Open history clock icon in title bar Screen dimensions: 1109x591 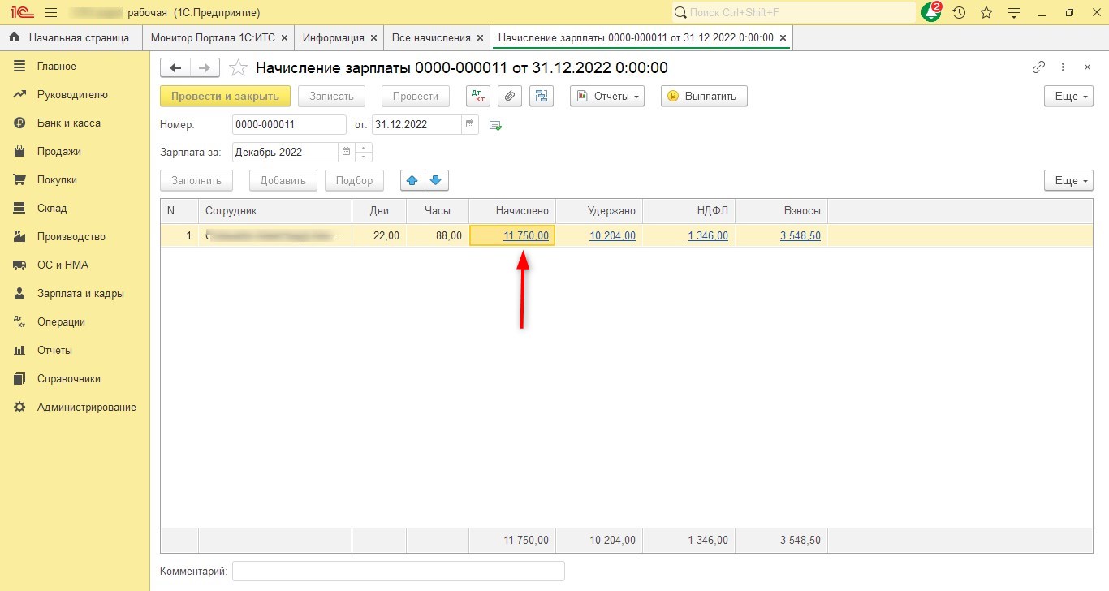(959, 13)
